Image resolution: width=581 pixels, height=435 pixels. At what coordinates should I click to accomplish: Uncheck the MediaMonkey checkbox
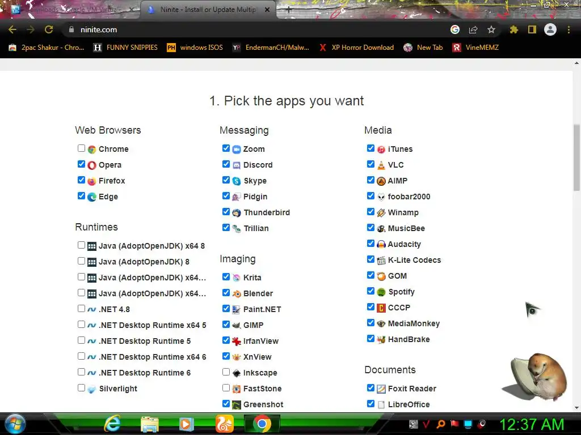pyautogui.click(x=370, y=323)
